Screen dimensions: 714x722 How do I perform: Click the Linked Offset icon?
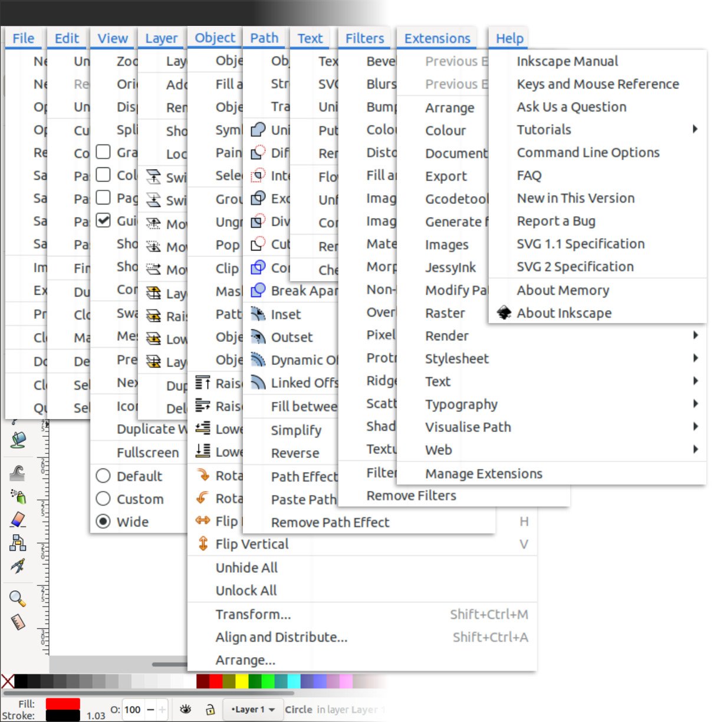click(258, 383)
